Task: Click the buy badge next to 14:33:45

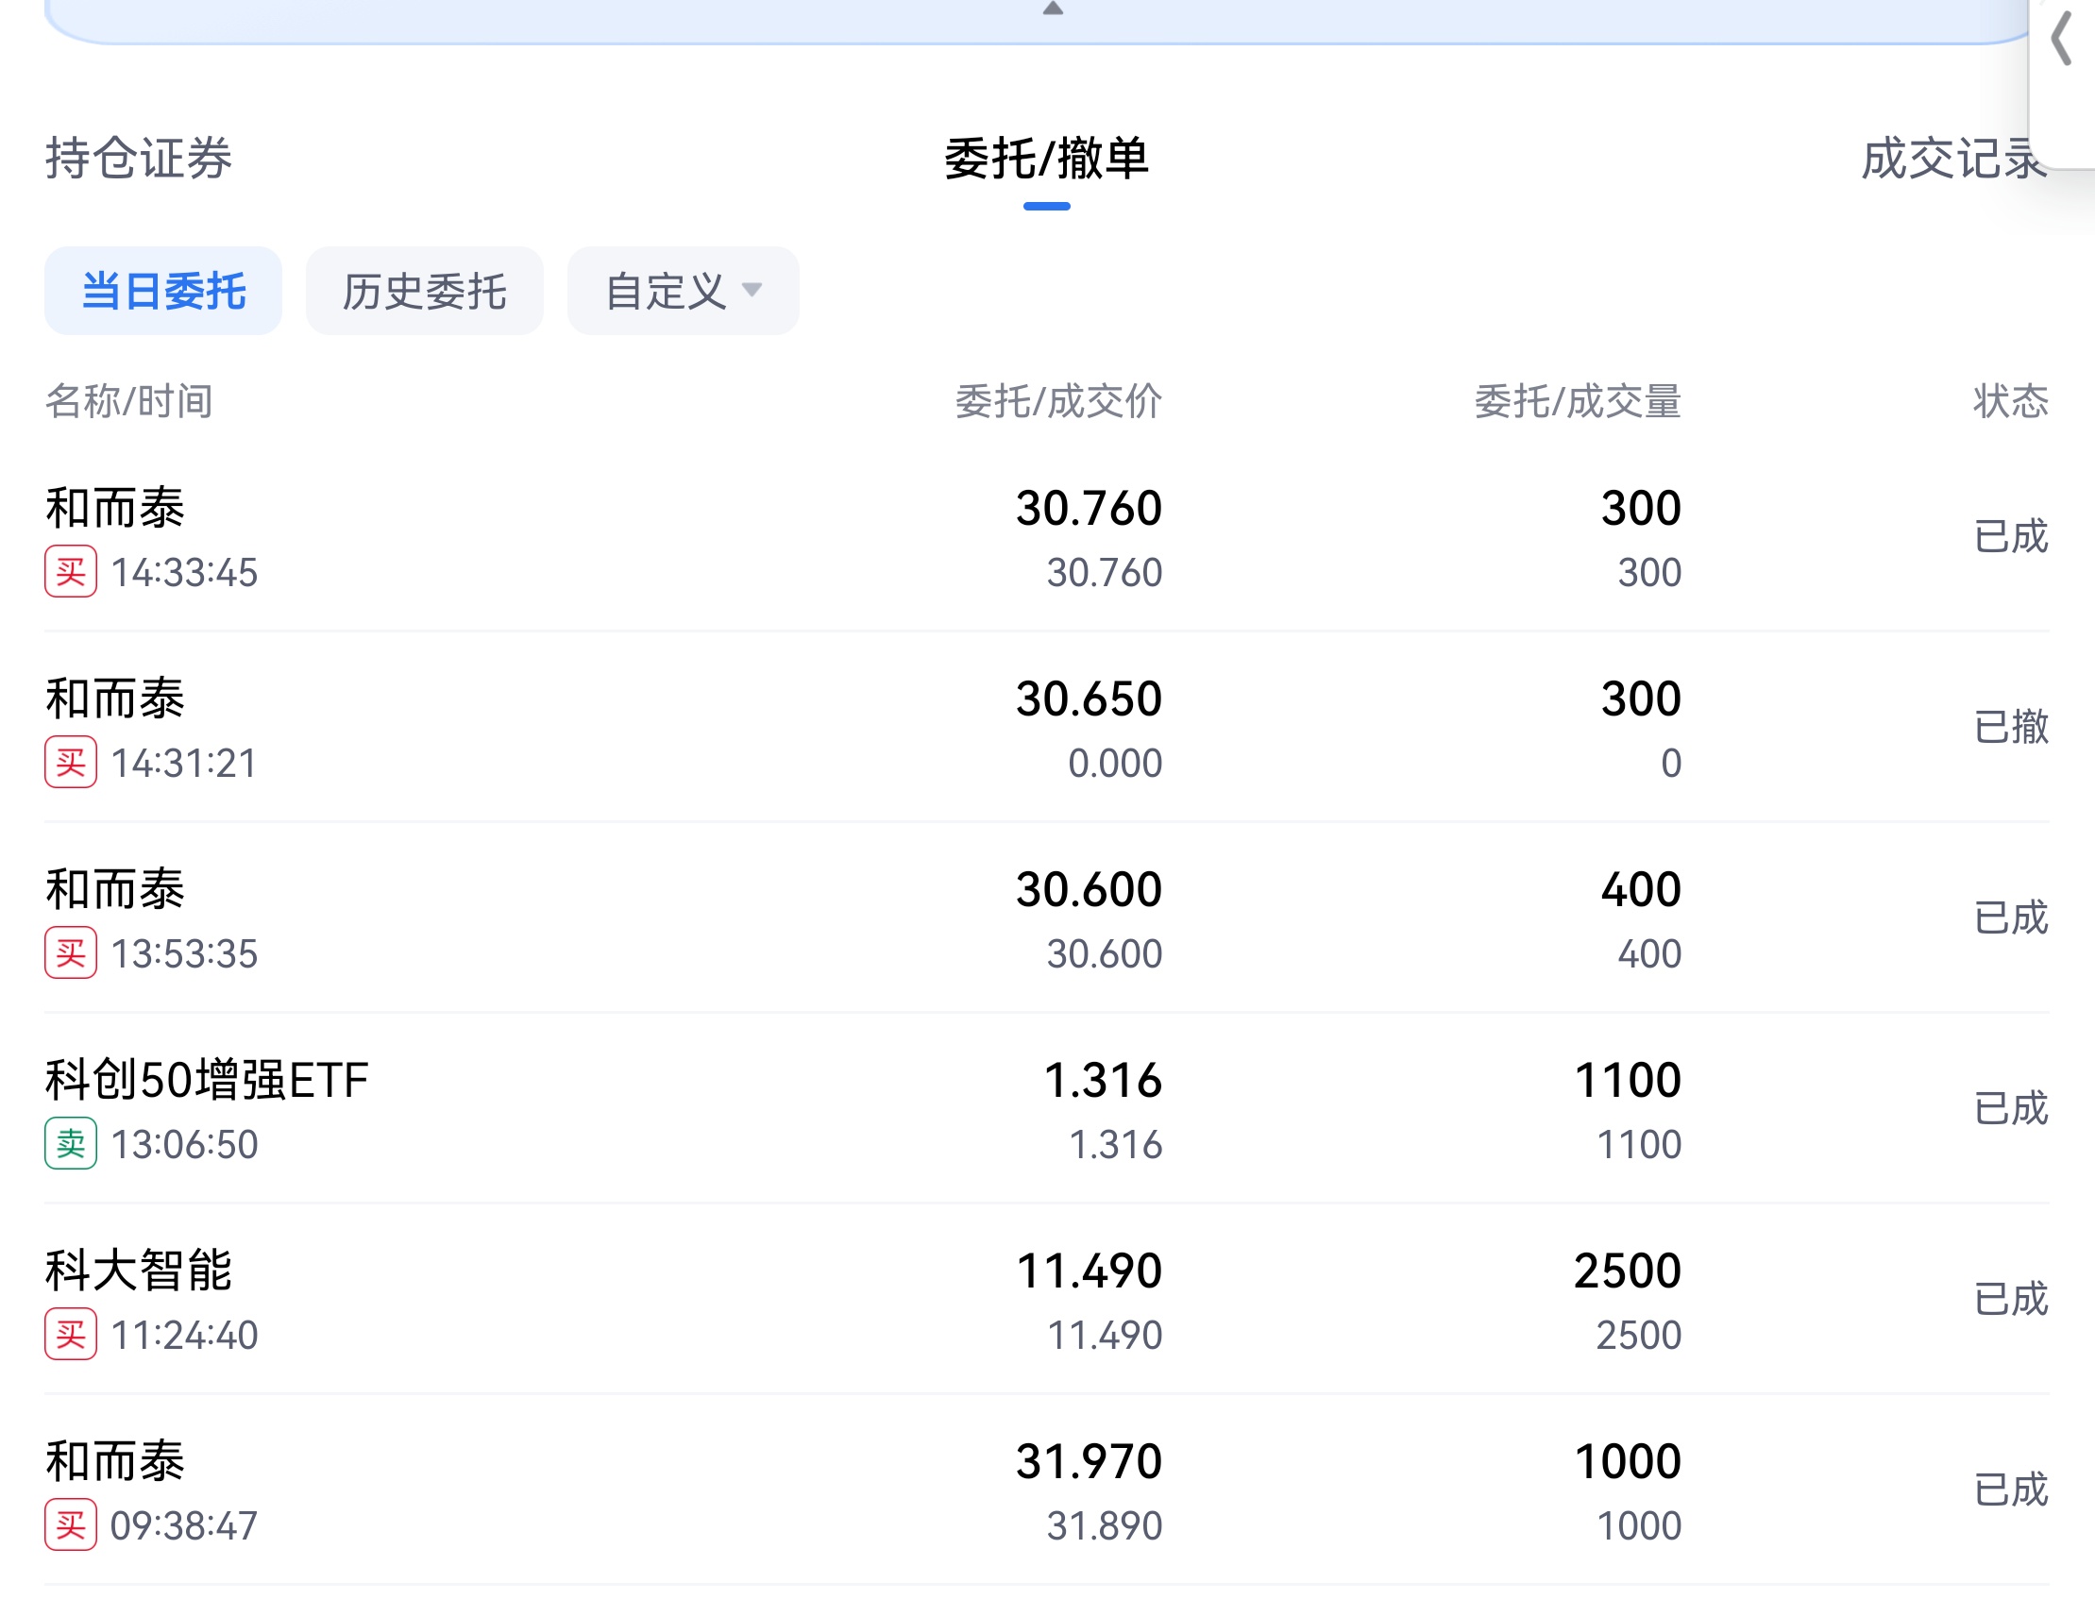Action: click(x=71, y=572)
